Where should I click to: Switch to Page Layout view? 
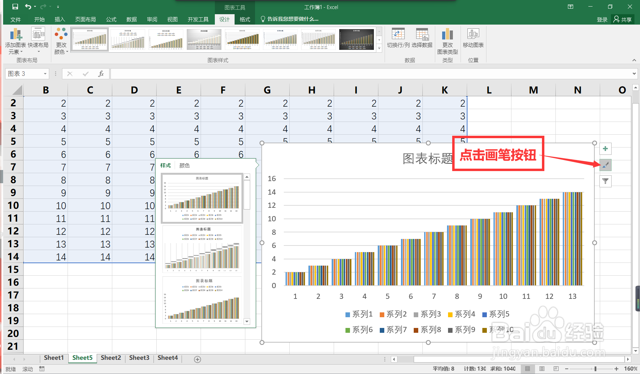[542, 369]
